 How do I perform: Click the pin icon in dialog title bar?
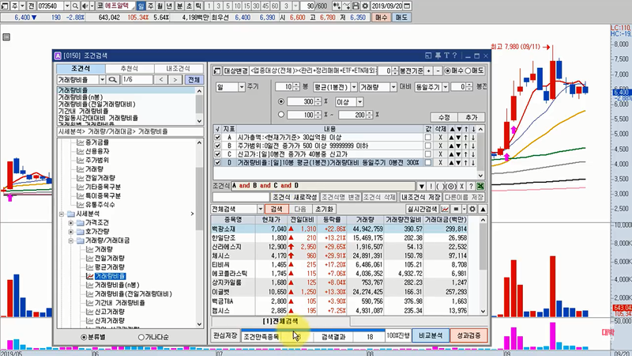(438, 55)
